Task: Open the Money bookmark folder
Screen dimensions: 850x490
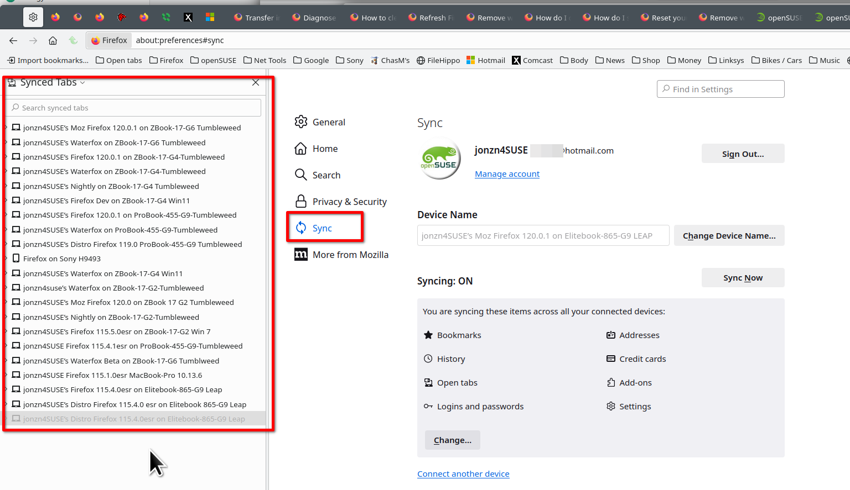Action: [685, 60]
